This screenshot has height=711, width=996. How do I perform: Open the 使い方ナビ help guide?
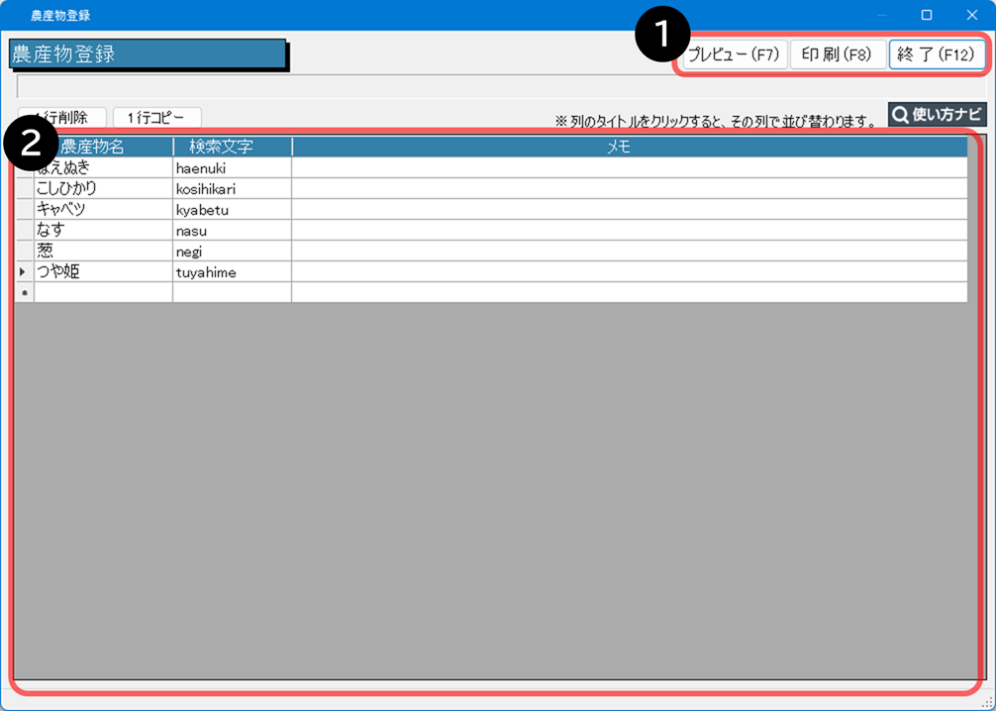point(937,114)
